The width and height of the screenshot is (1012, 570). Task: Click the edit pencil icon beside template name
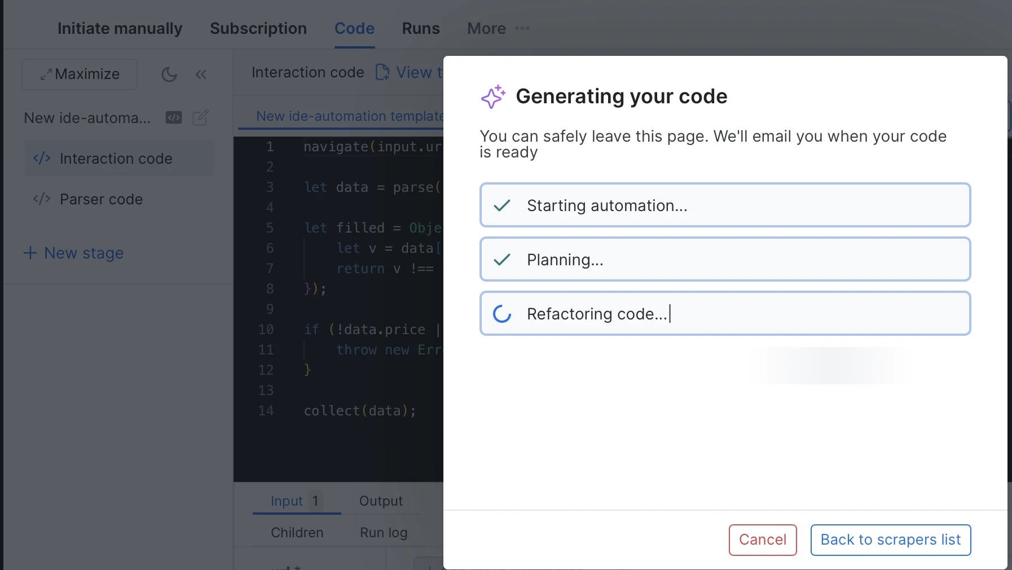(x=201, y=117)
